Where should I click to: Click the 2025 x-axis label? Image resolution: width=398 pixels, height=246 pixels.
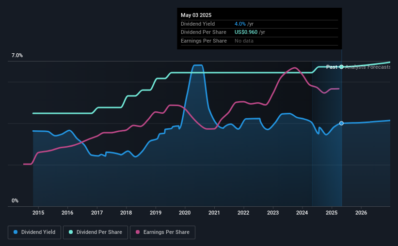(x=332, y=213)
